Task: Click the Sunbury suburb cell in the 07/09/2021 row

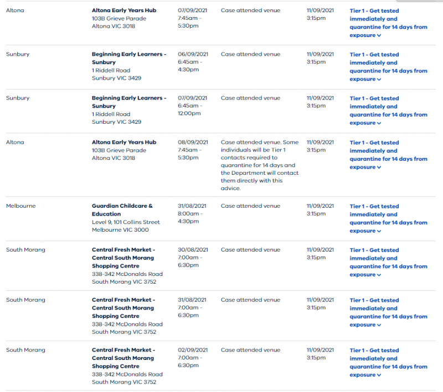Action: (x=18, y=98)
